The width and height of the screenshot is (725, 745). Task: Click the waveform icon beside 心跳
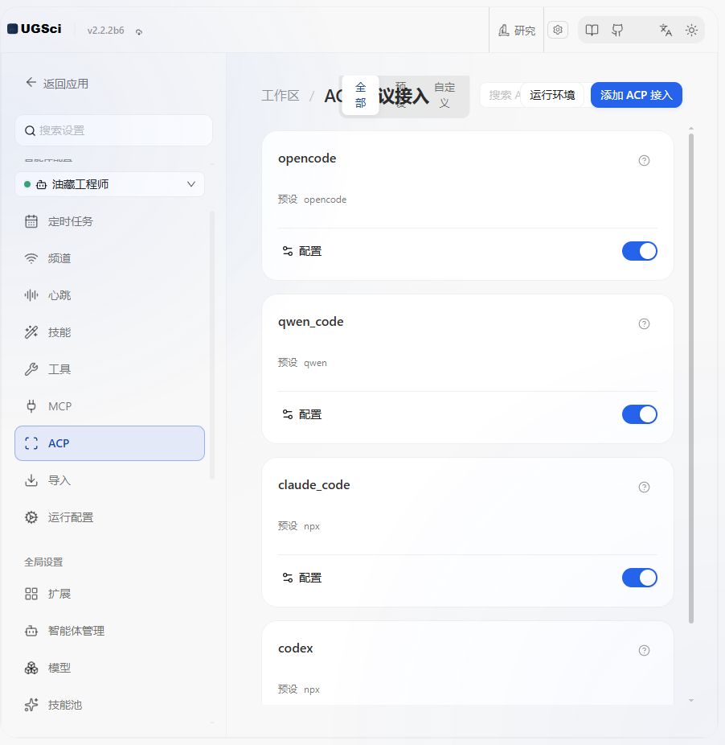pos(31,295)
